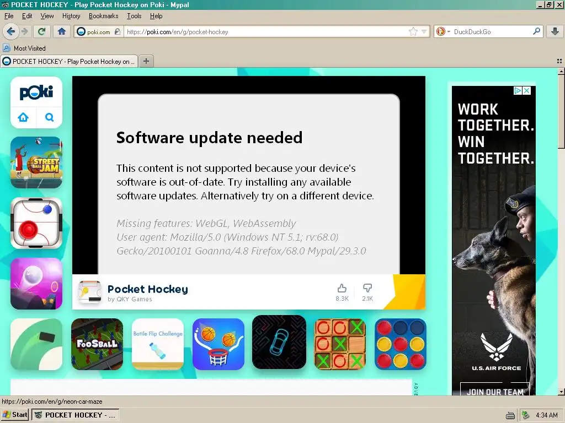Viewport: 565px width, 423px height.
Task: Open the neon car maze game
Action: (x=279, y=343)
